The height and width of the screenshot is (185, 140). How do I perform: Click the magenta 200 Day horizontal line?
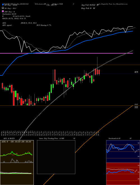click(x=66, y=53)
